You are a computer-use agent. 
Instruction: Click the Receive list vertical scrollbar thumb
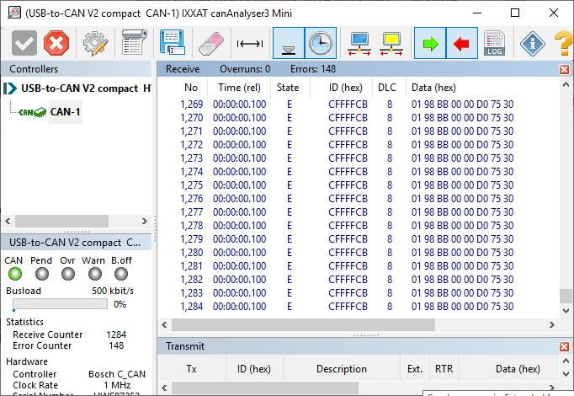[x=566, y=297]
